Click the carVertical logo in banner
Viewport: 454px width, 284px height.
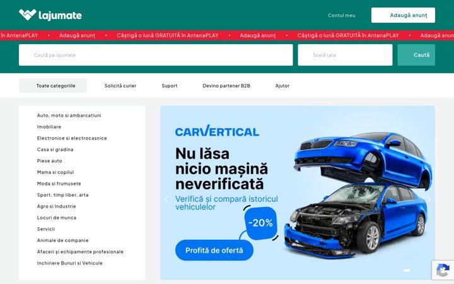pyautogui.click(x=217, y=131)
